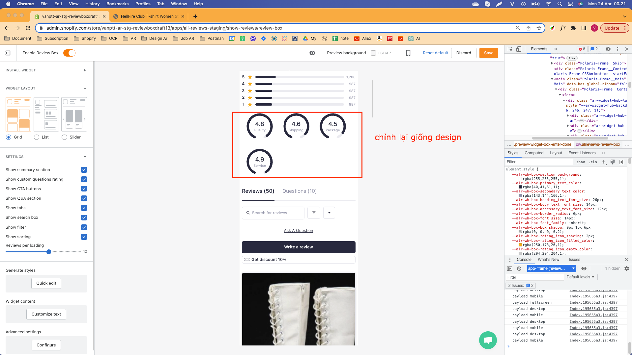Select the DevTools inspect element tool
Screen dimensions: 632x355
[x=510, y=49]
